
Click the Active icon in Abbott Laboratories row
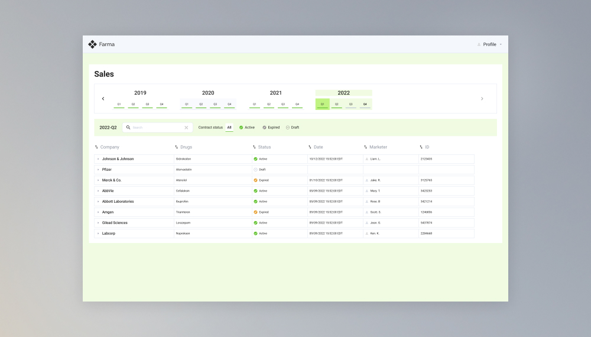point(255,202)
